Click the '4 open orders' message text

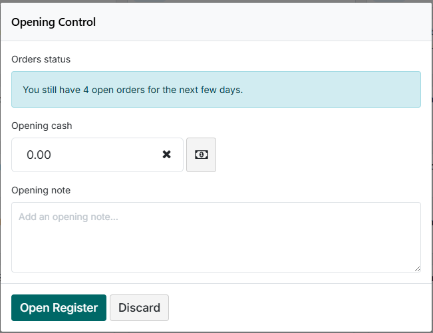pos(133,90)
